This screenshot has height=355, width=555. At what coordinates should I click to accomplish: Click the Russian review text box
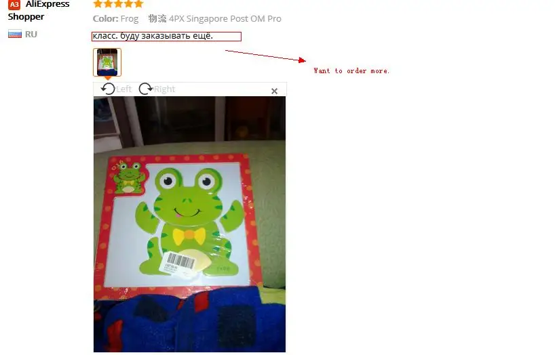(166, 37)
